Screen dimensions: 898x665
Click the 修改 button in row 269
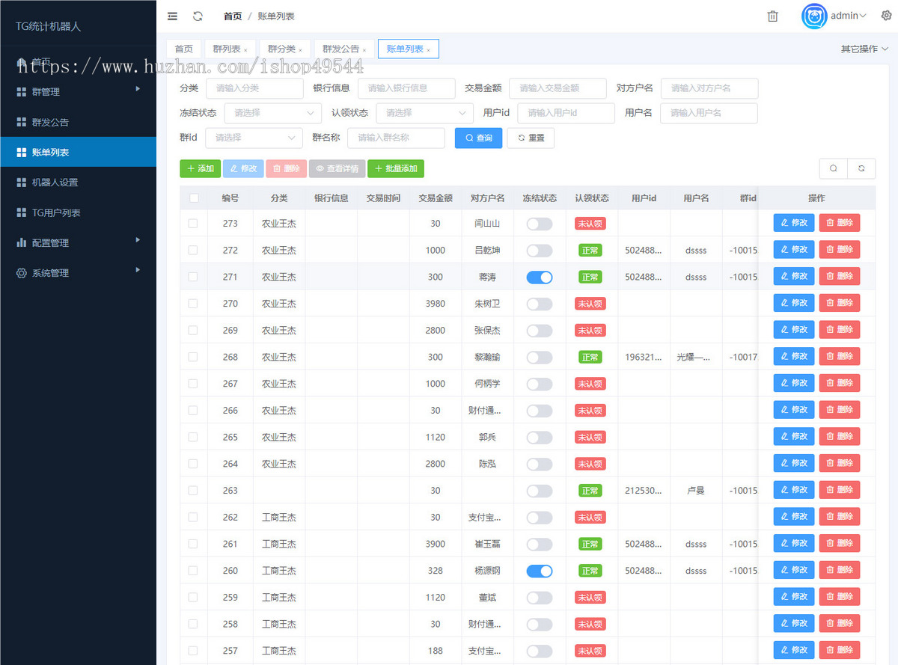pos(794,330)
